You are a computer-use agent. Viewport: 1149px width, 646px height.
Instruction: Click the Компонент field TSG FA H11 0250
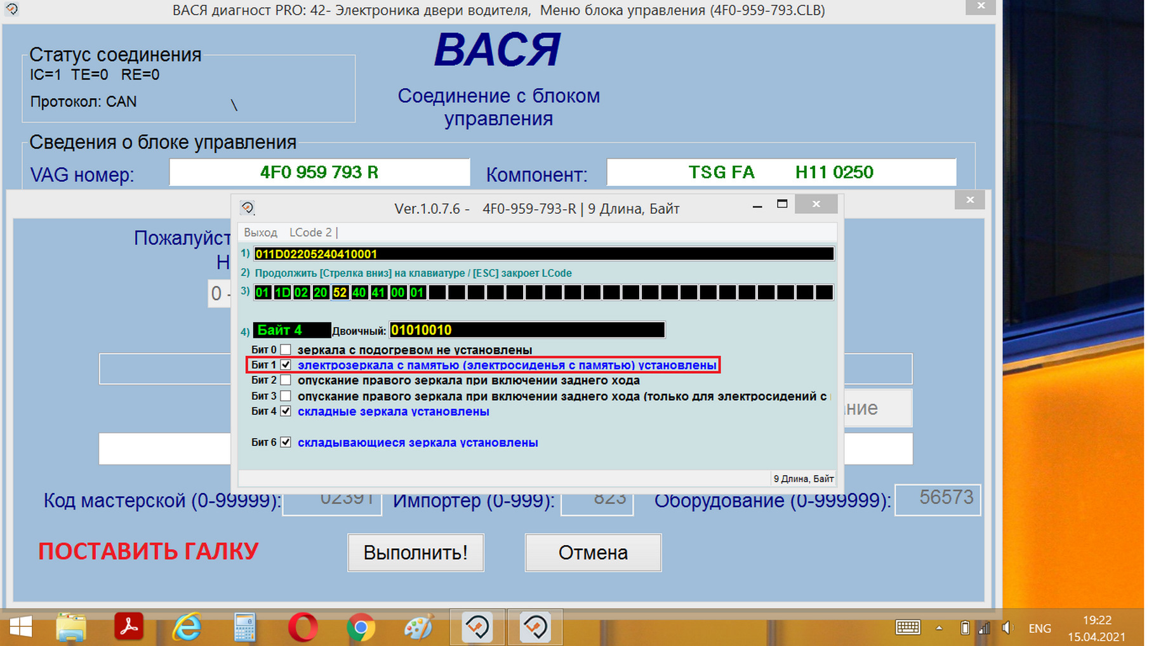[x=781, y=172]
